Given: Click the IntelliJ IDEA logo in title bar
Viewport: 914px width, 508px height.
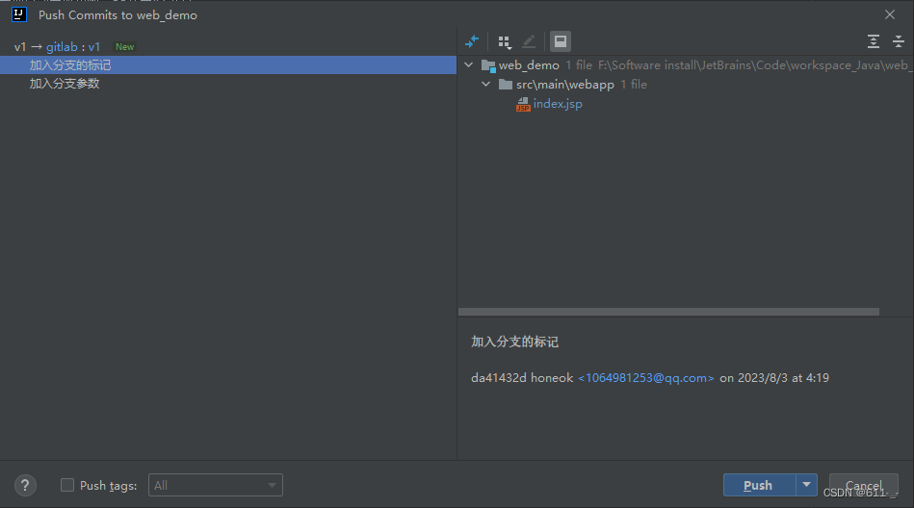Looking at the screenshot, I should pyautogui.click(x=19, y=14).
